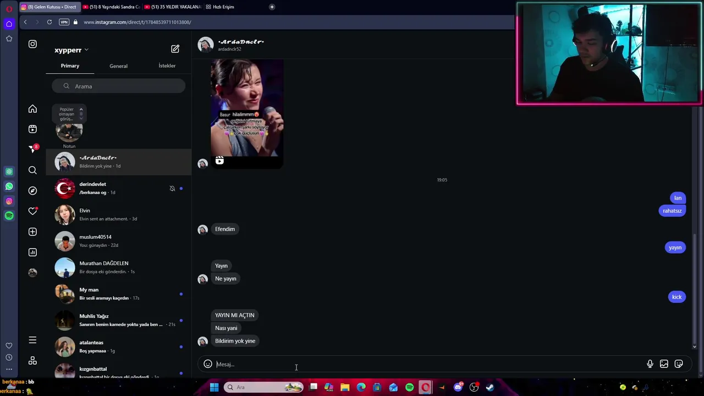The width and height of the screenshot is (704, 396).
Task: Click the Arama search field
Action: tap(119, 86)
